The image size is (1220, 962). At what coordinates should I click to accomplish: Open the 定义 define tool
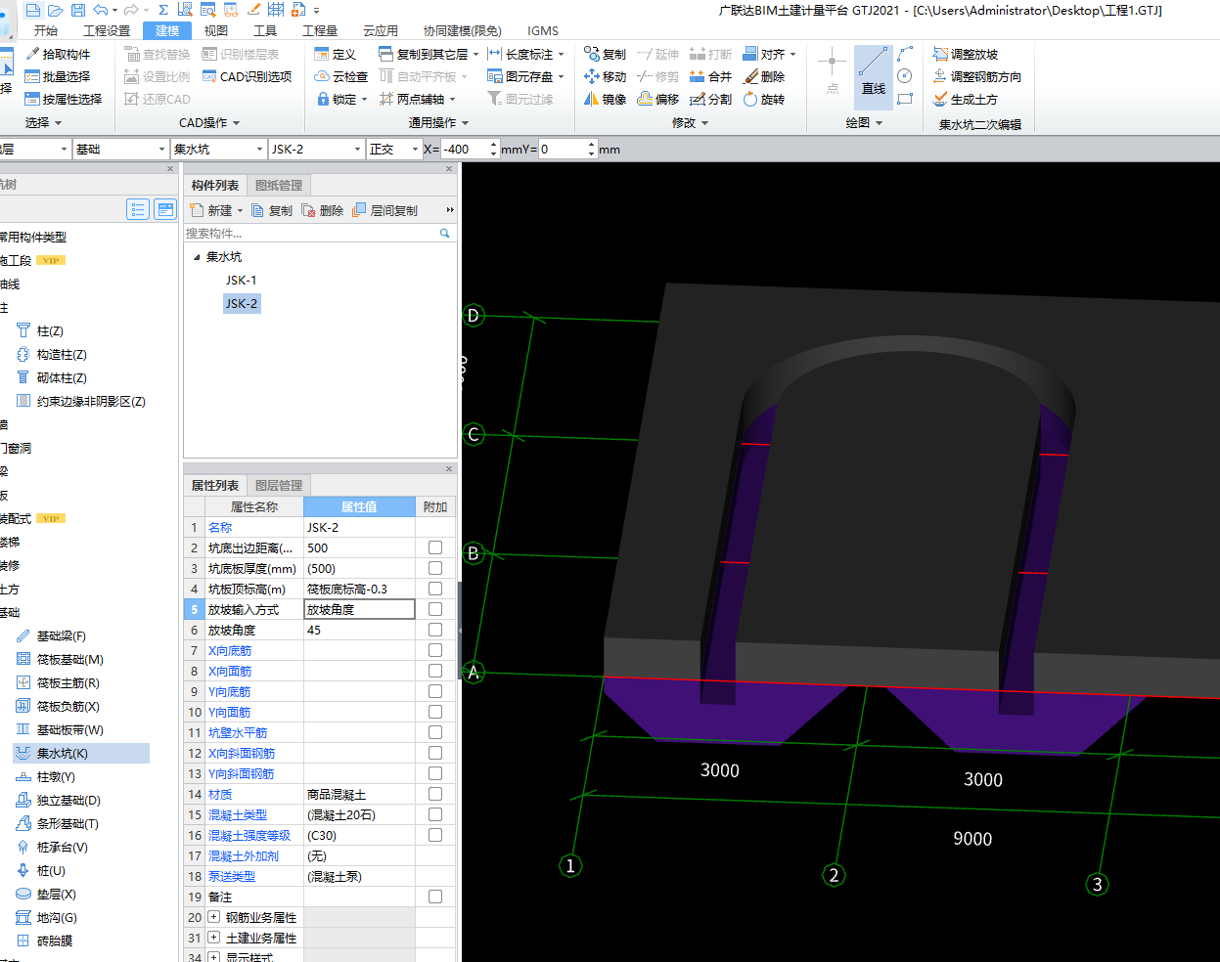click(335, 54)
